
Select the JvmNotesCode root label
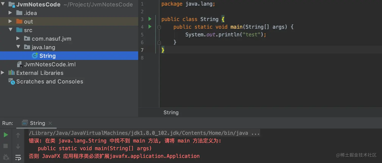click(38, 5)
